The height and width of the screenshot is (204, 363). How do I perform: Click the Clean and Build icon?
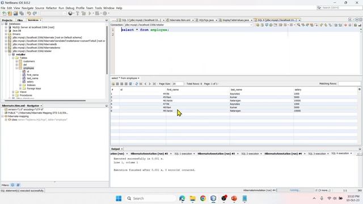click(83, 14)
